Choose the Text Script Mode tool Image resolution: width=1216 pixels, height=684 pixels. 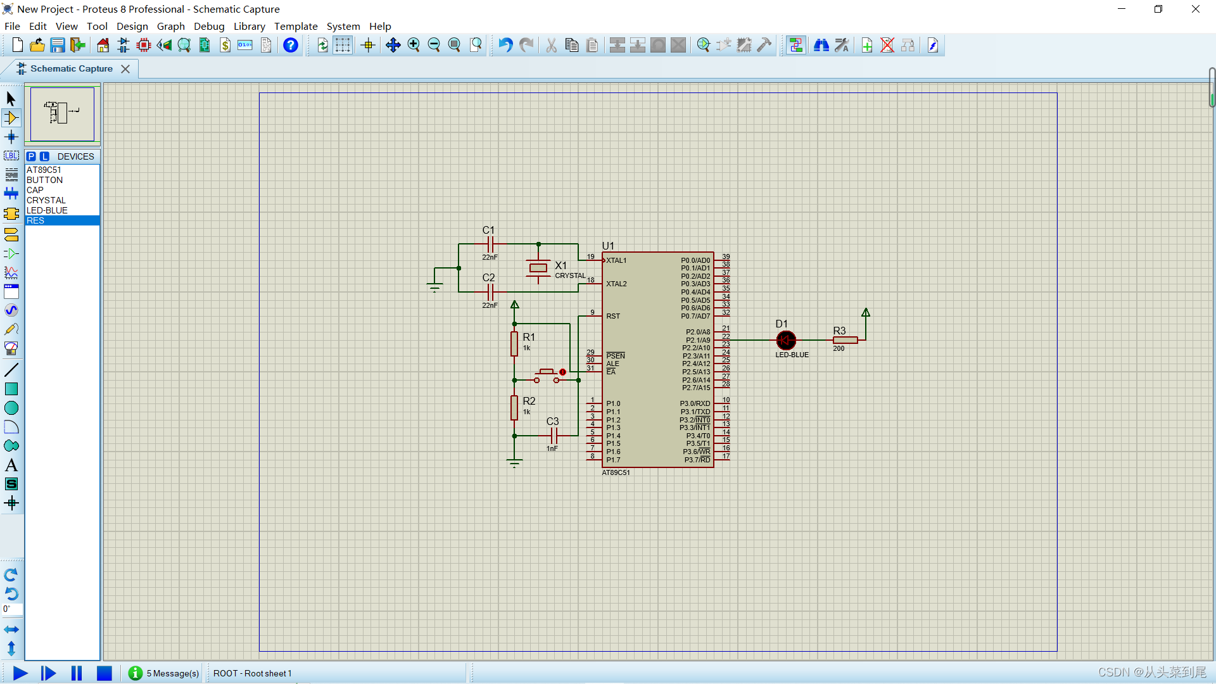pos(11,175)
